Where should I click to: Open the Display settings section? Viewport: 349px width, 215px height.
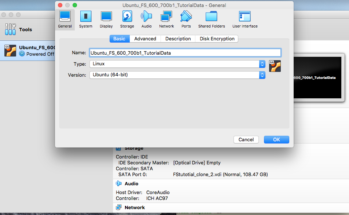pyautogui.click(x=106, y=19)
